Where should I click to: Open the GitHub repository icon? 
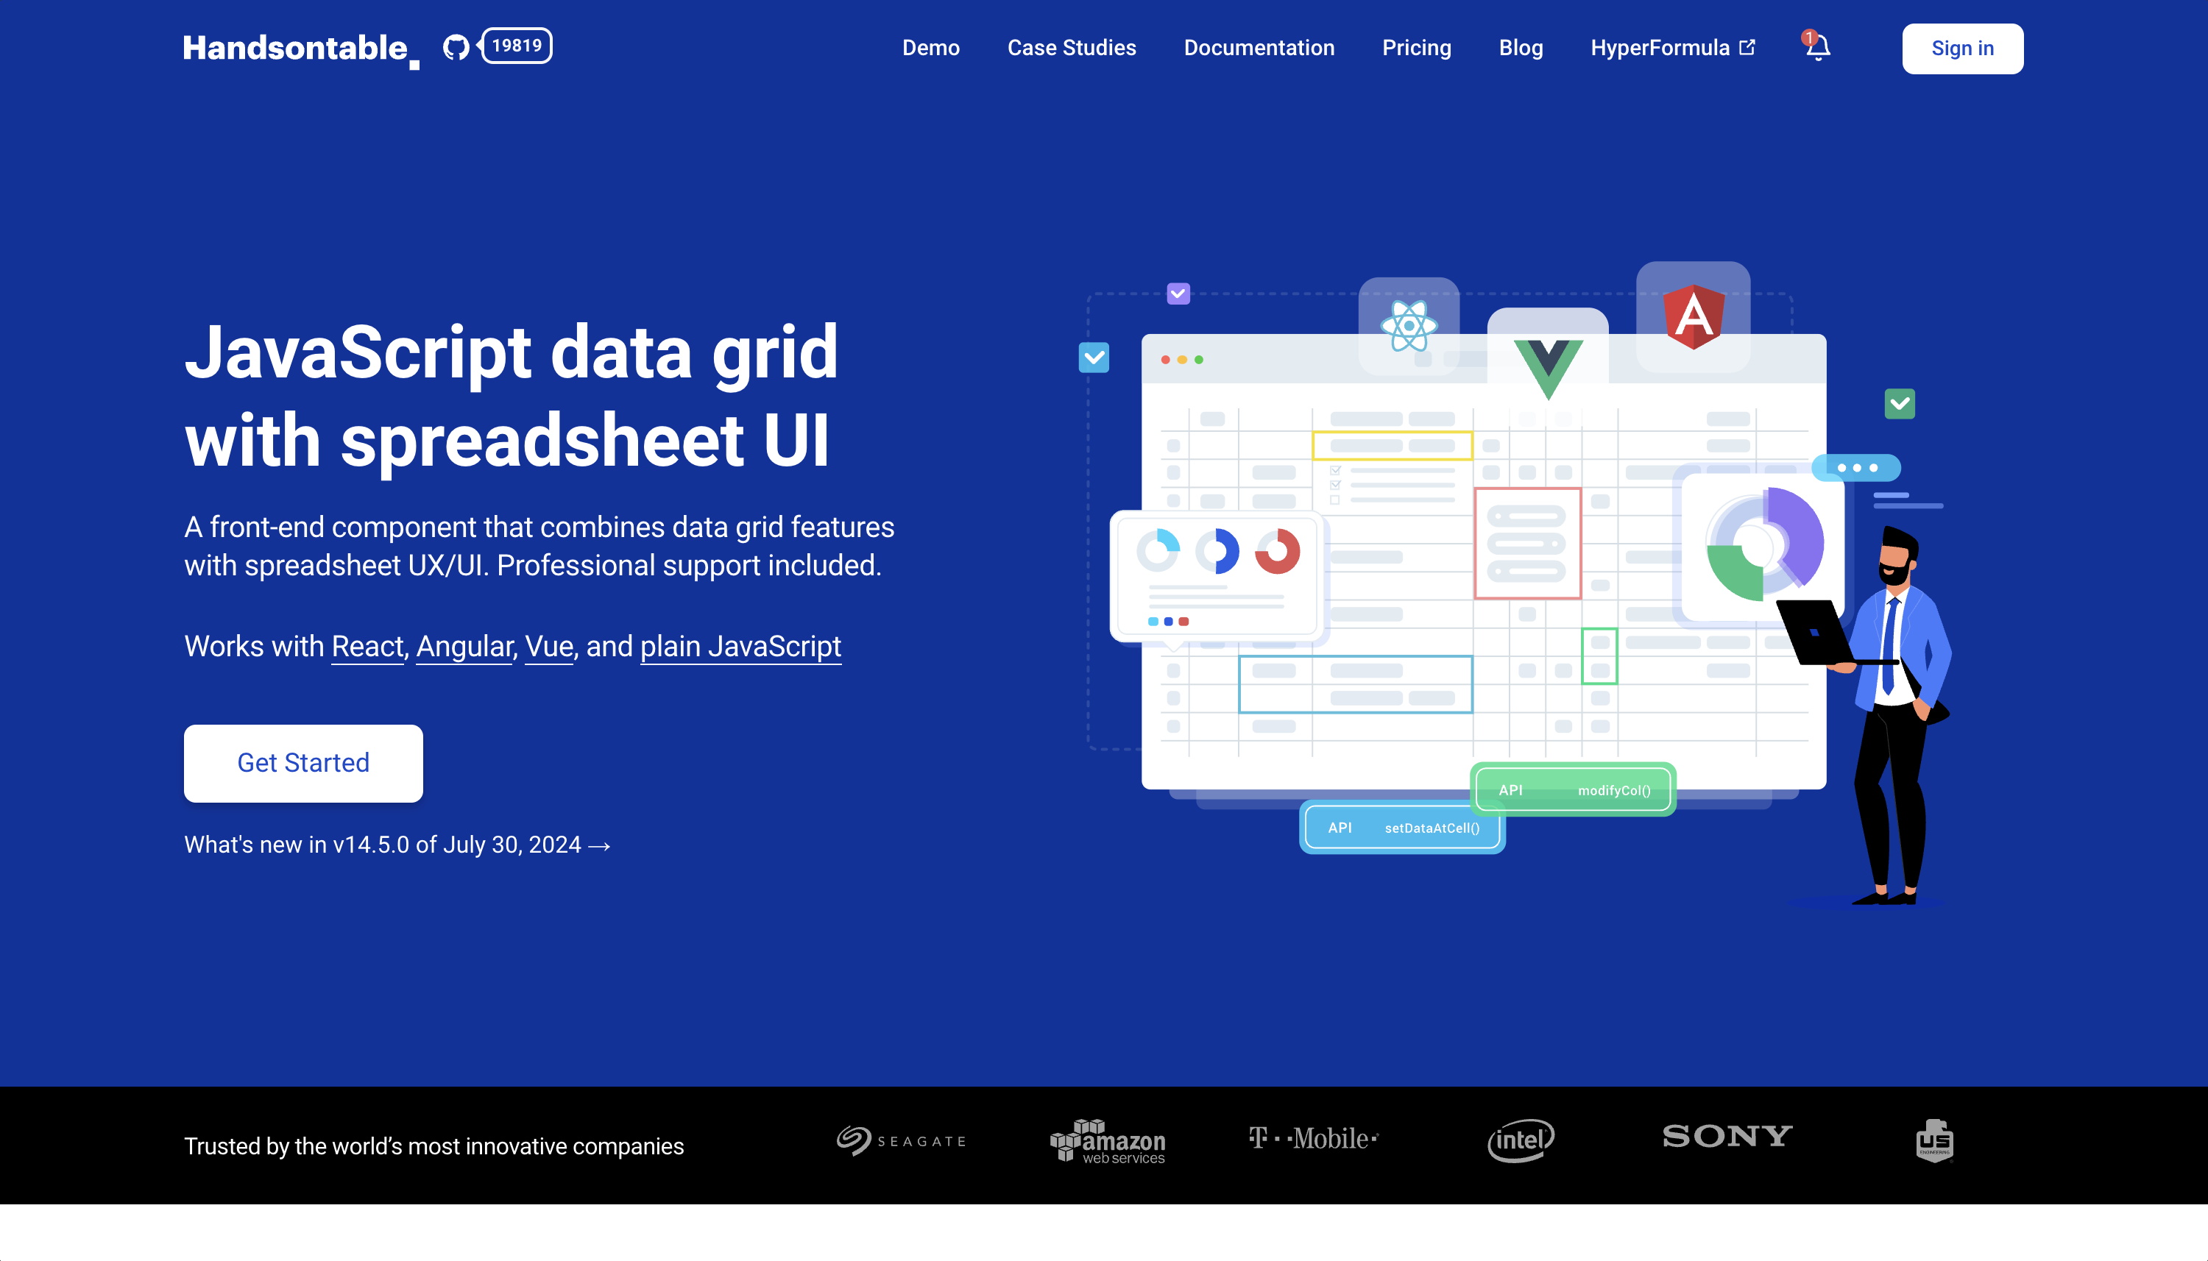click(x=456, y=47)
